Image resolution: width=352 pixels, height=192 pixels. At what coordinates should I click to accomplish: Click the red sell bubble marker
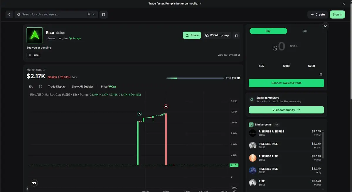pos(166,106)
